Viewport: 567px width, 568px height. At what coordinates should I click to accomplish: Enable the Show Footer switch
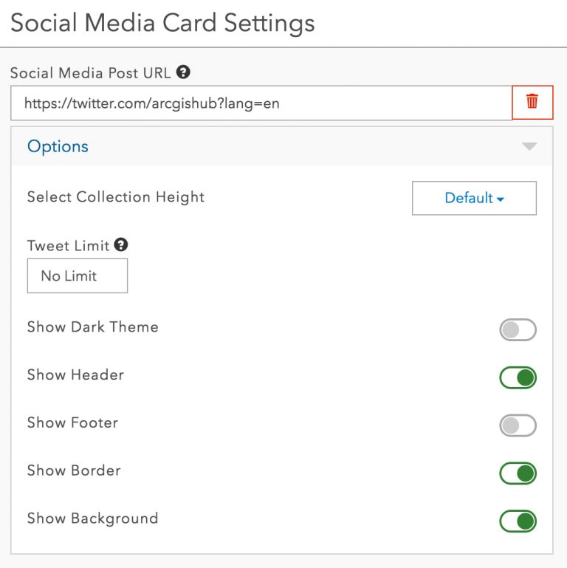pos(518,425)
